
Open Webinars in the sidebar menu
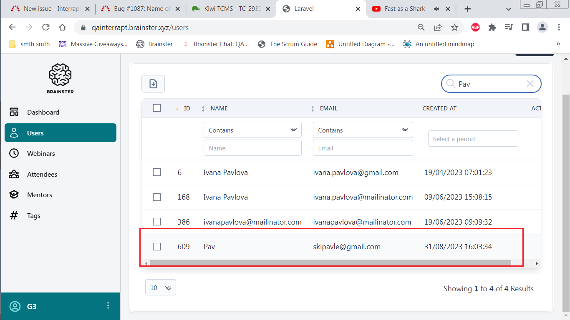point(41,153)
